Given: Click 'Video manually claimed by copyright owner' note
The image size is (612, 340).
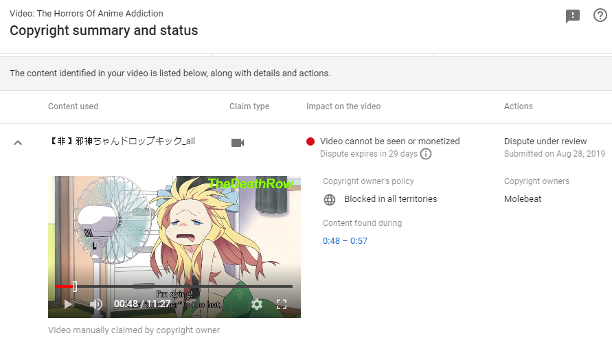Looking at the screenshot, I should 134,330.
